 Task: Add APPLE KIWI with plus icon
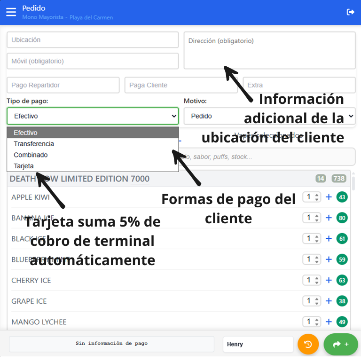[329, 197]
